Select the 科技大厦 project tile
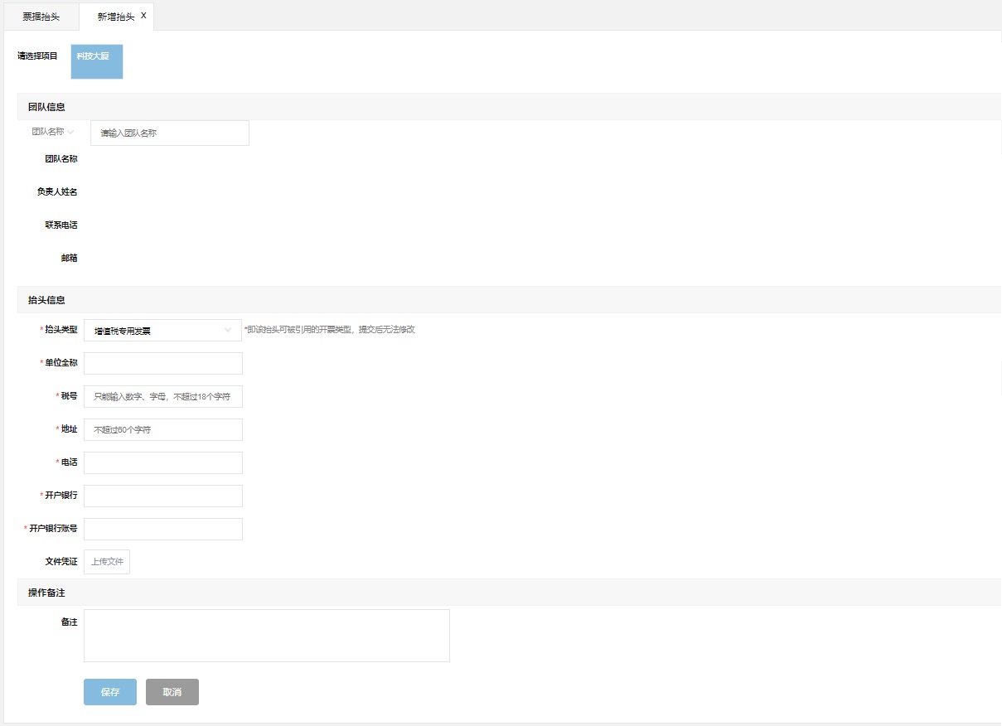The width and height of the screenshot is (1002, 726). [97, 62]
